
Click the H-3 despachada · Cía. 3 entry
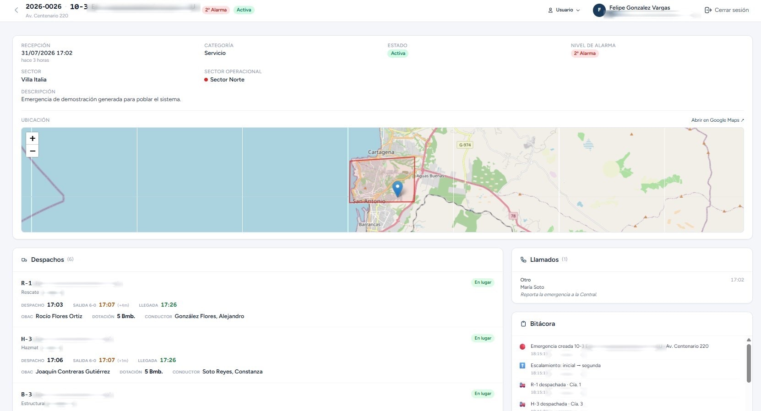(x=557, y=404)
